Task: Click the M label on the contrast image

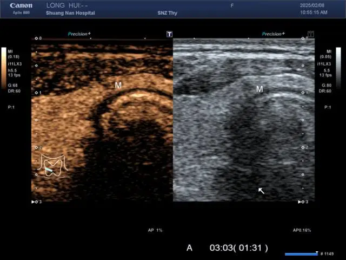Action: click(x=118, y=85)
